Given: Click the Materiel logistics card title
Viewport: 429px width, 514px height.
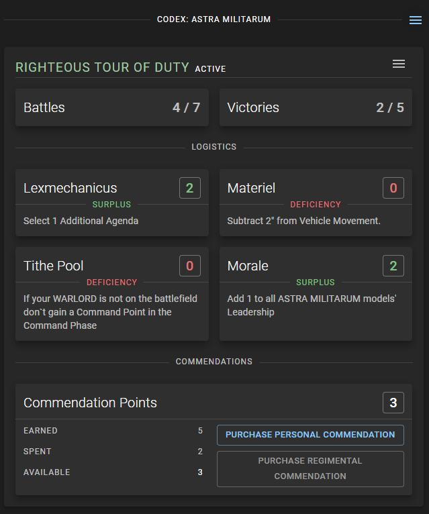Looking at the screenshot, I should click(251, 189).
